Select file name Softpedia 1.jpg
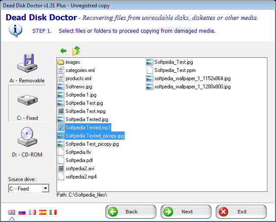 pos(81,95)
